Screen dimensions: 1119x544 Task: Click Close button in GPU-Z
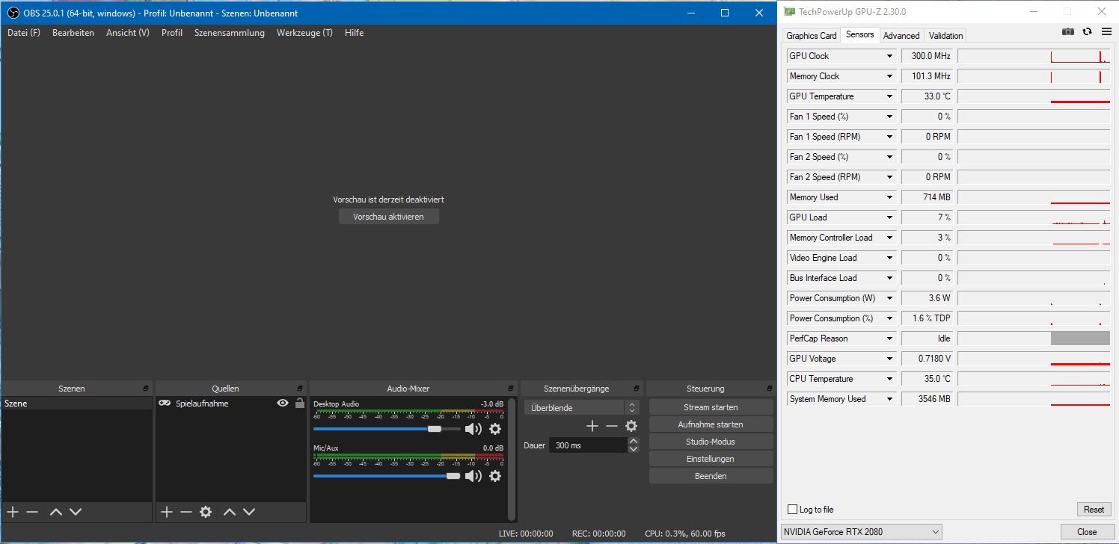1087,532
